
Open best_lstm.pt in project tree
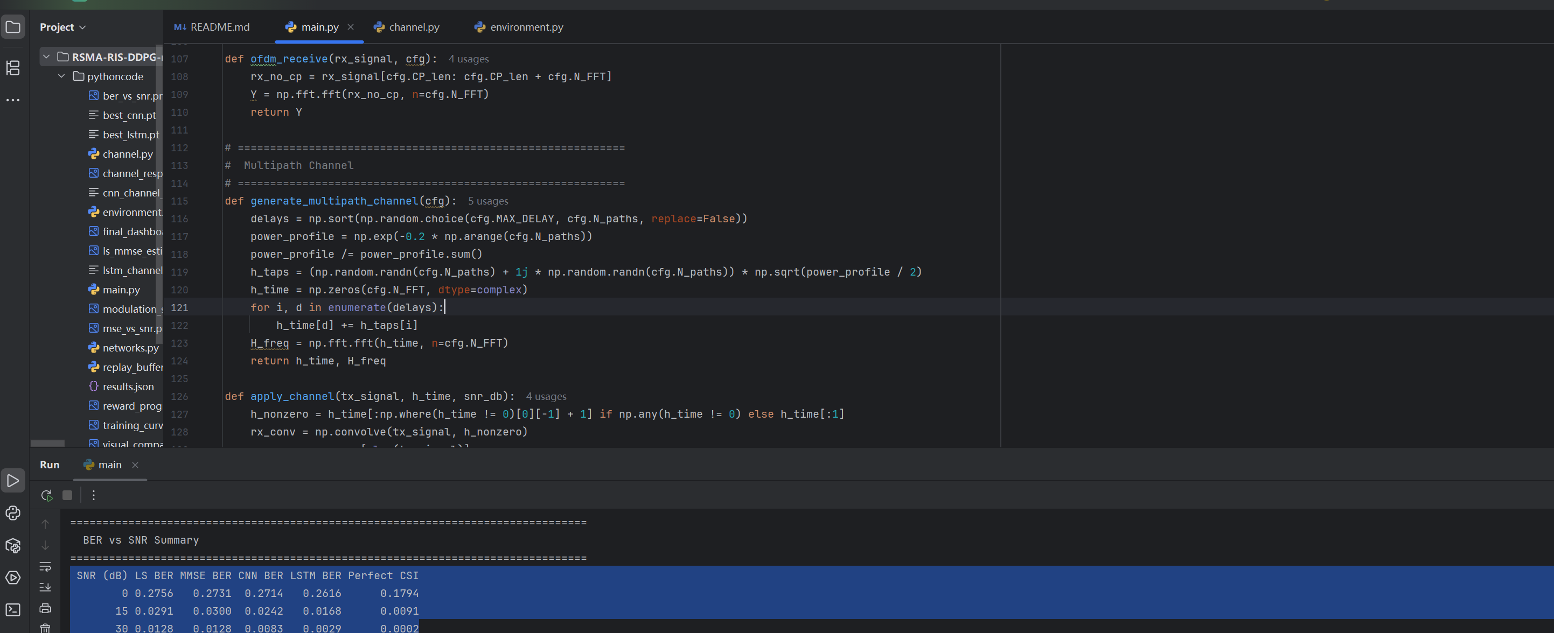point(124,135)
